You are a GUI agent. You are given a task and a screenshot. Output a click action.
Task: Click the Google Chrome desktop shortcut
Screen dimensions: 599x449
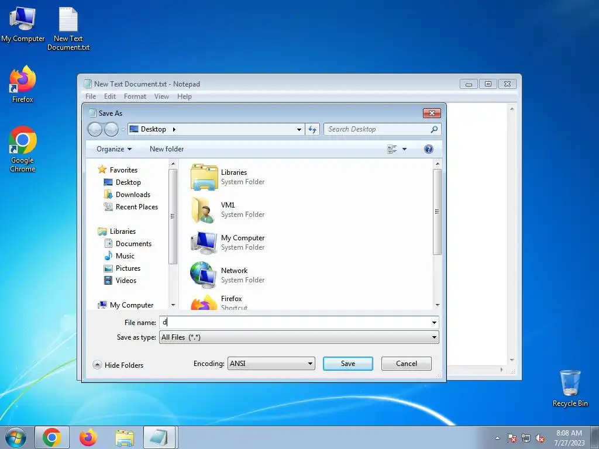(23, 149)
